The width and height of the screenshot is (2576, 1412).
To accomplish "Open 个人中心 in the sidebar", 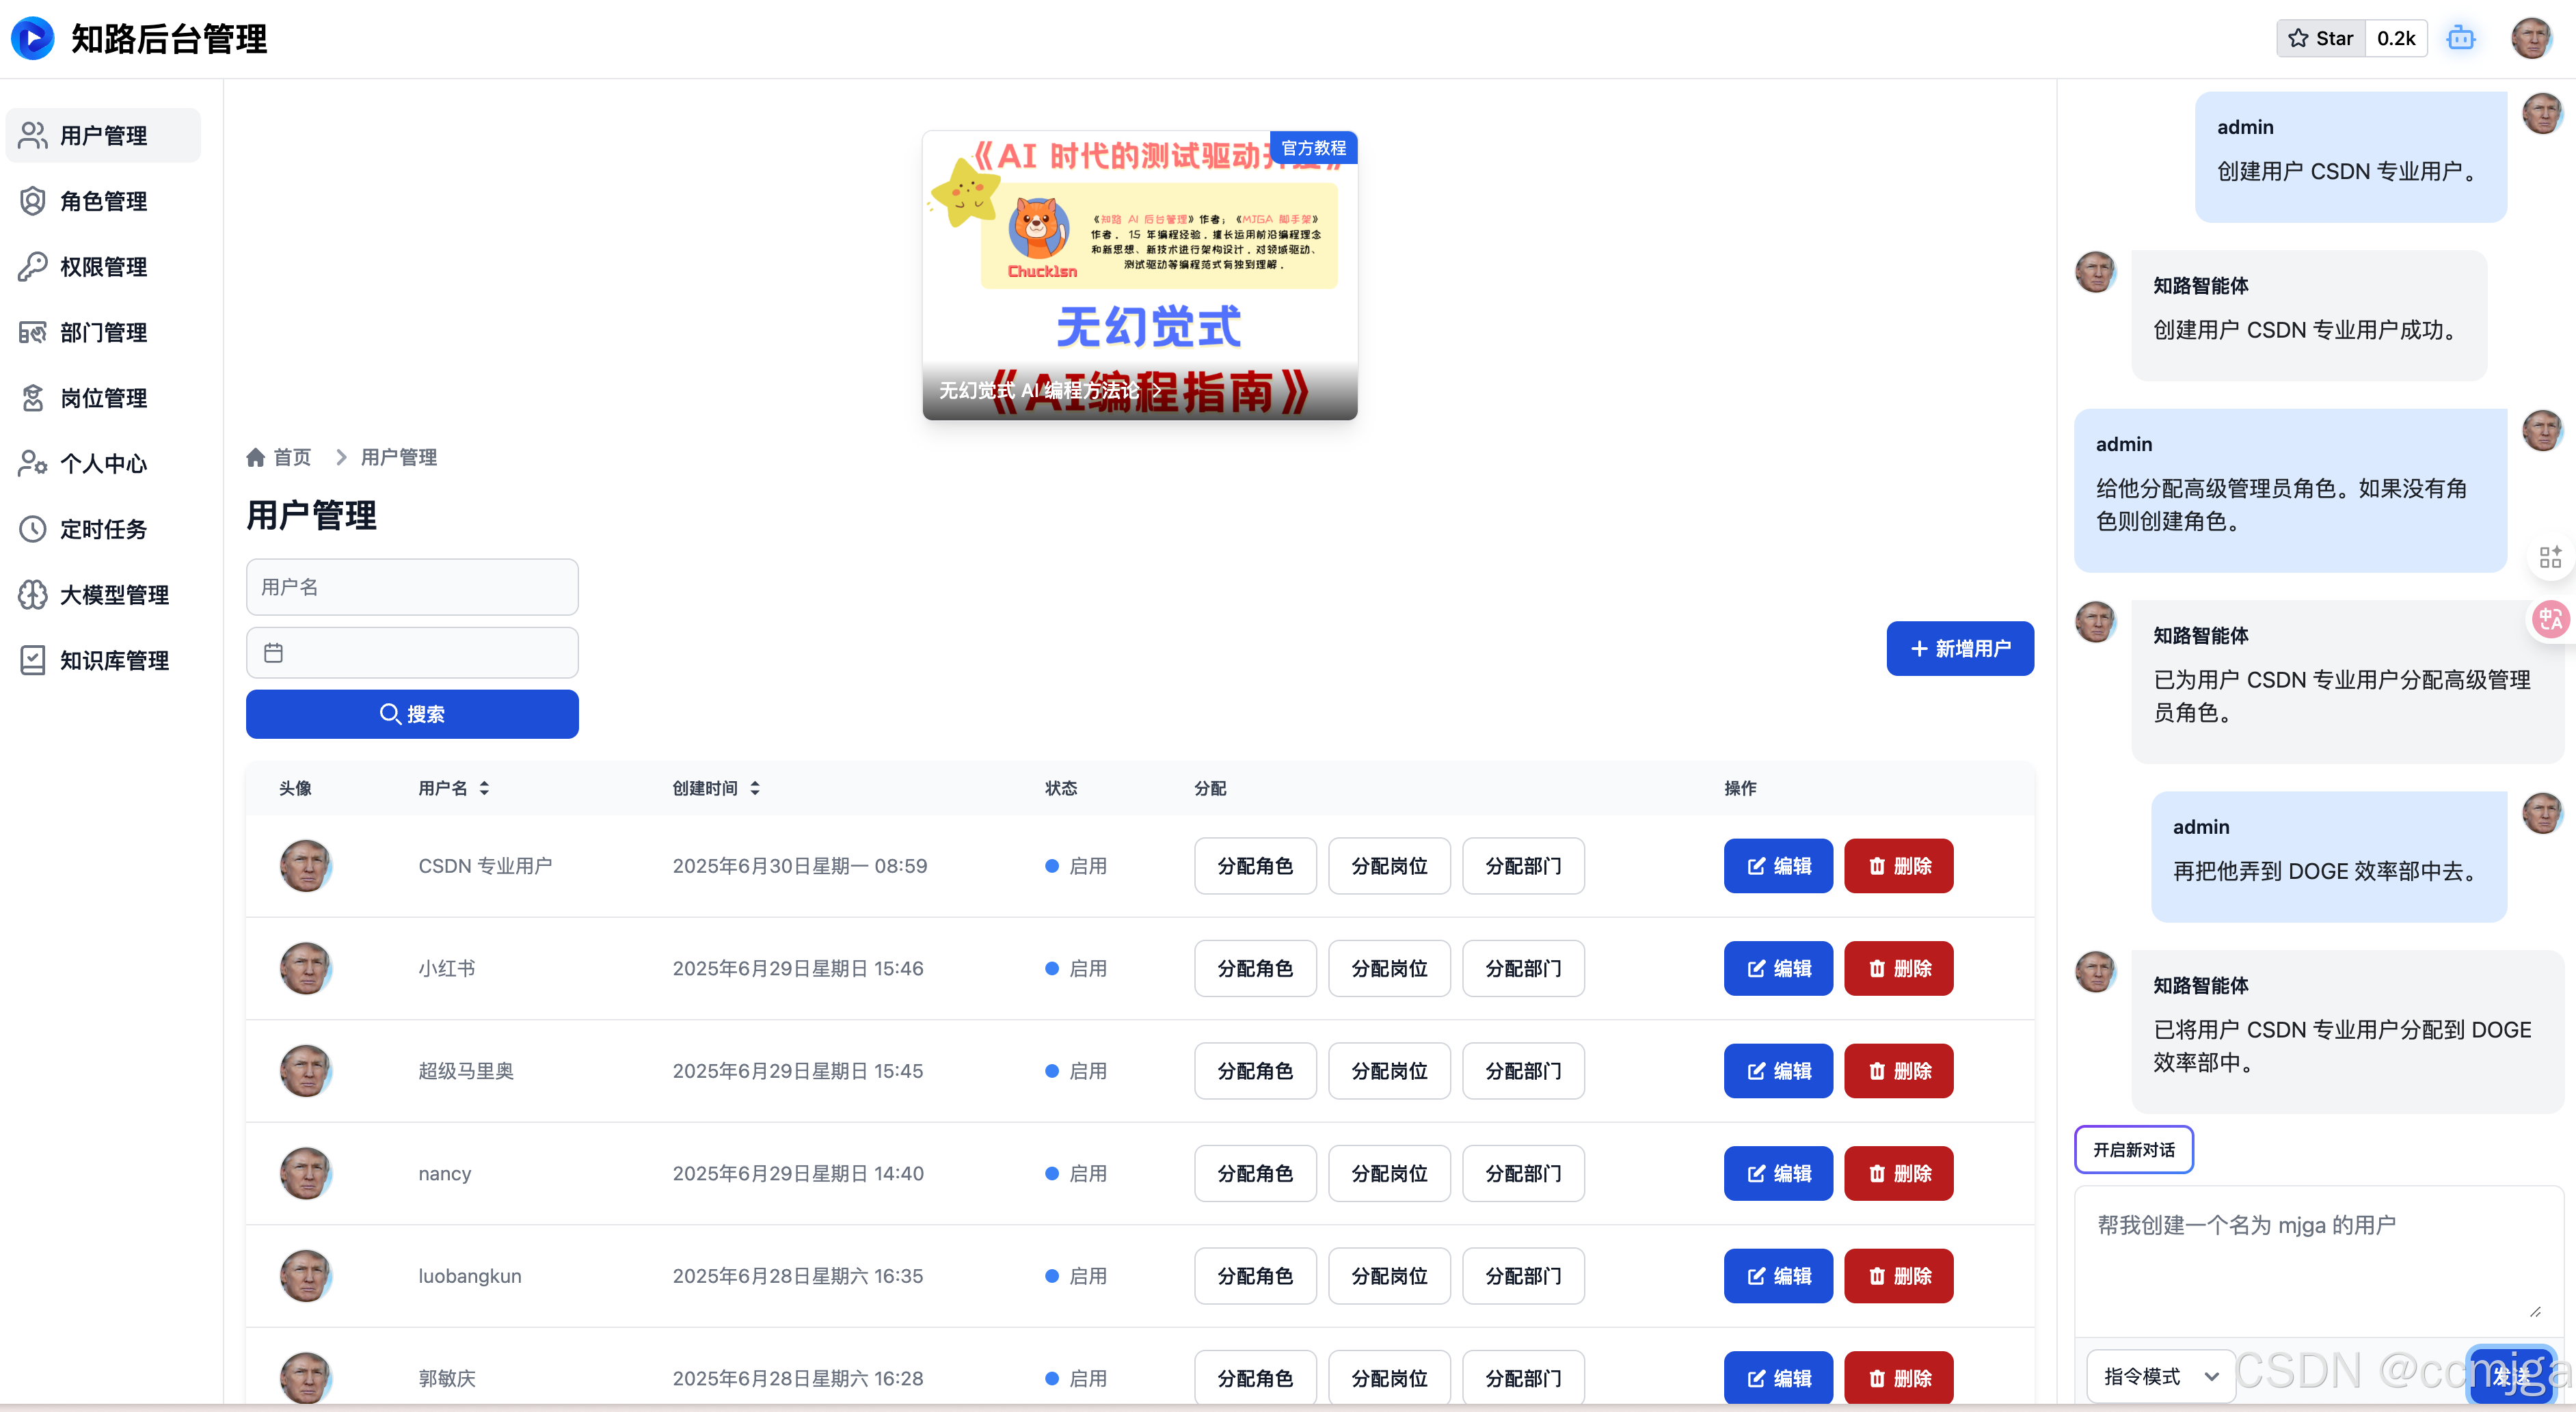I will (103, 463).
